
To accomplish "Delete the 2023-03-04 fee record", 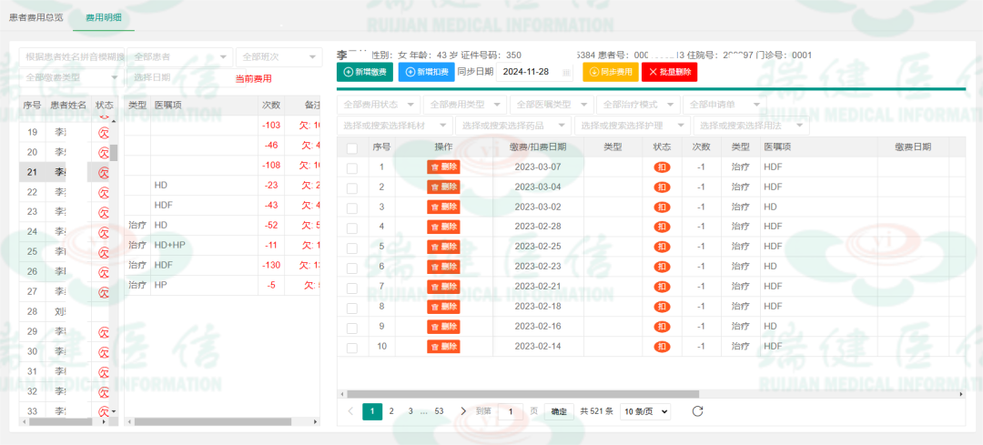I will [443, 187].
